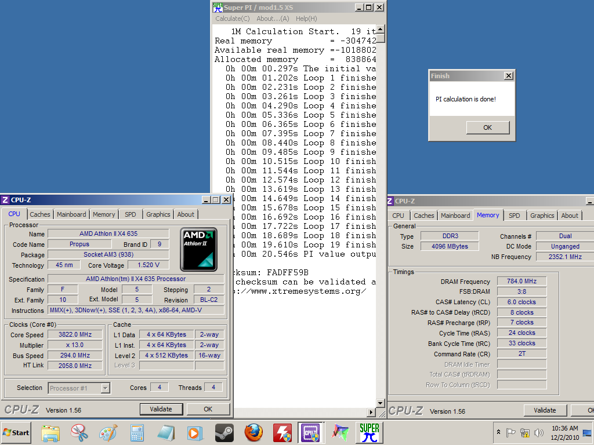Open About tab in the CPU-Z processor window
Screen dimensions: 594x445
click(186, 214)
